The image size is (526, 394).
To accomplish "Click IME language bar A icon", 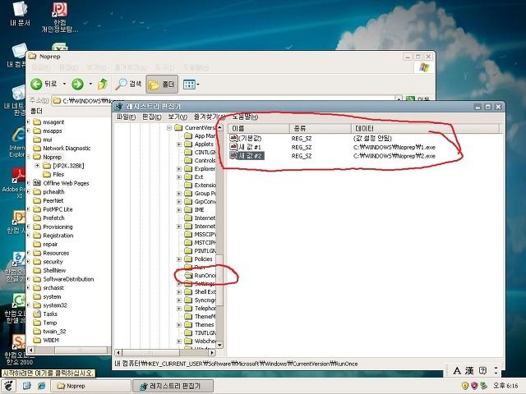I will click(457, 370).
